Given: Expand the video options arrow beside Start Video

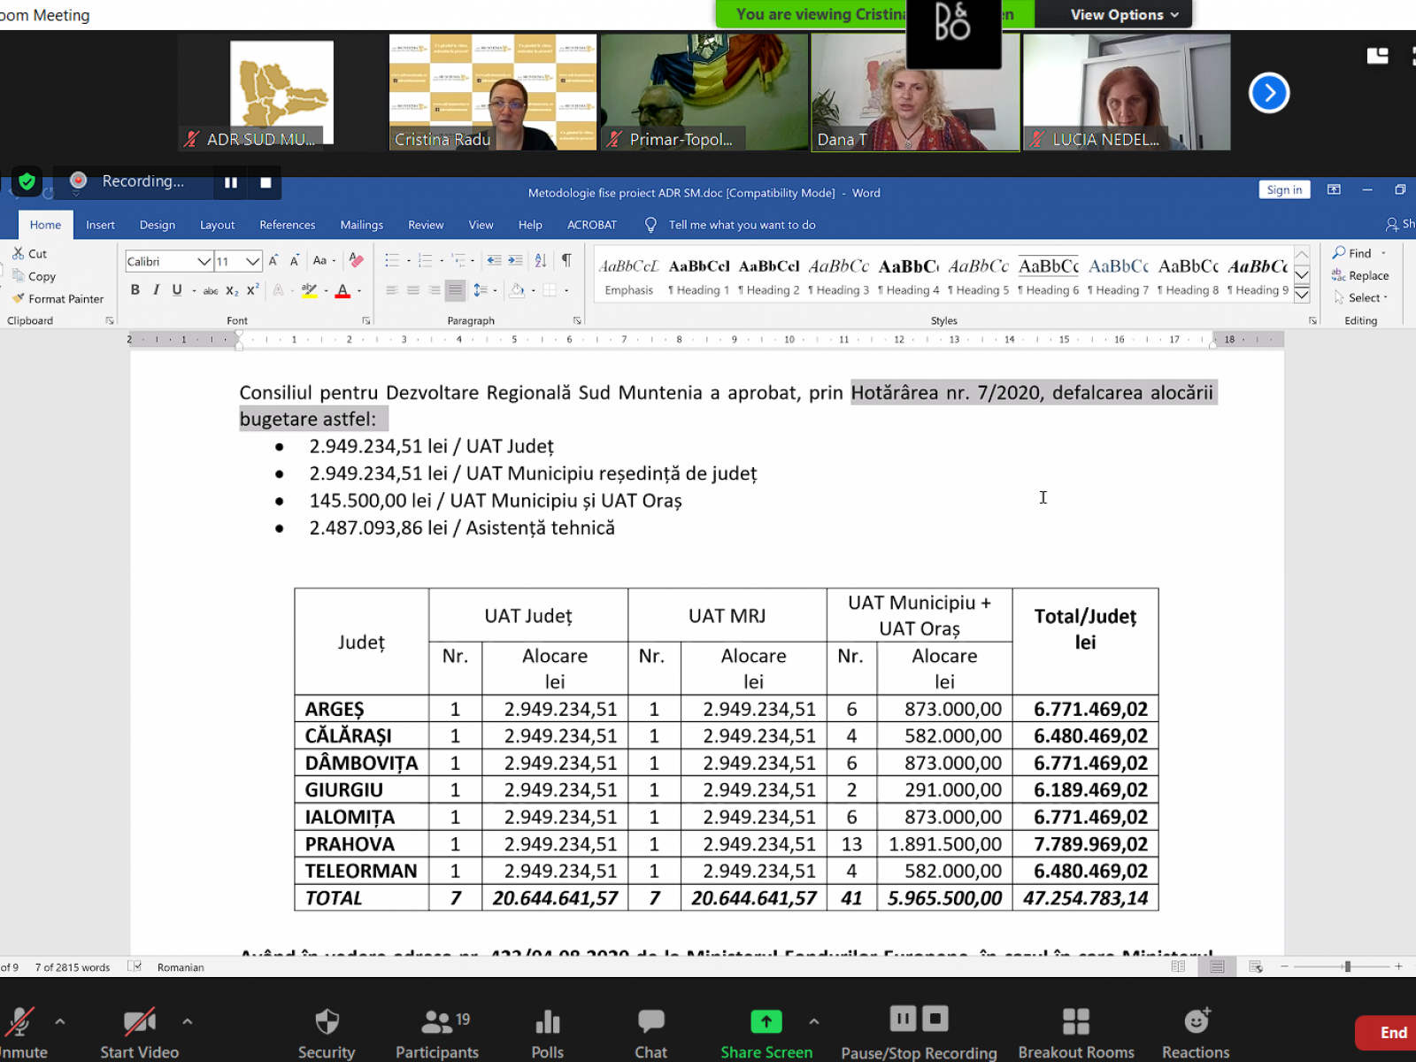Looking at the screenshot, I should pyautogui.click(x=188, y=1021).
